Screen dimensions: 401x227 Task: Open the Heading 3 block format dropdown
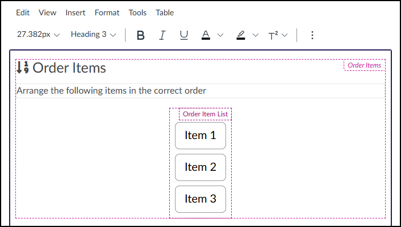(93, 35)
